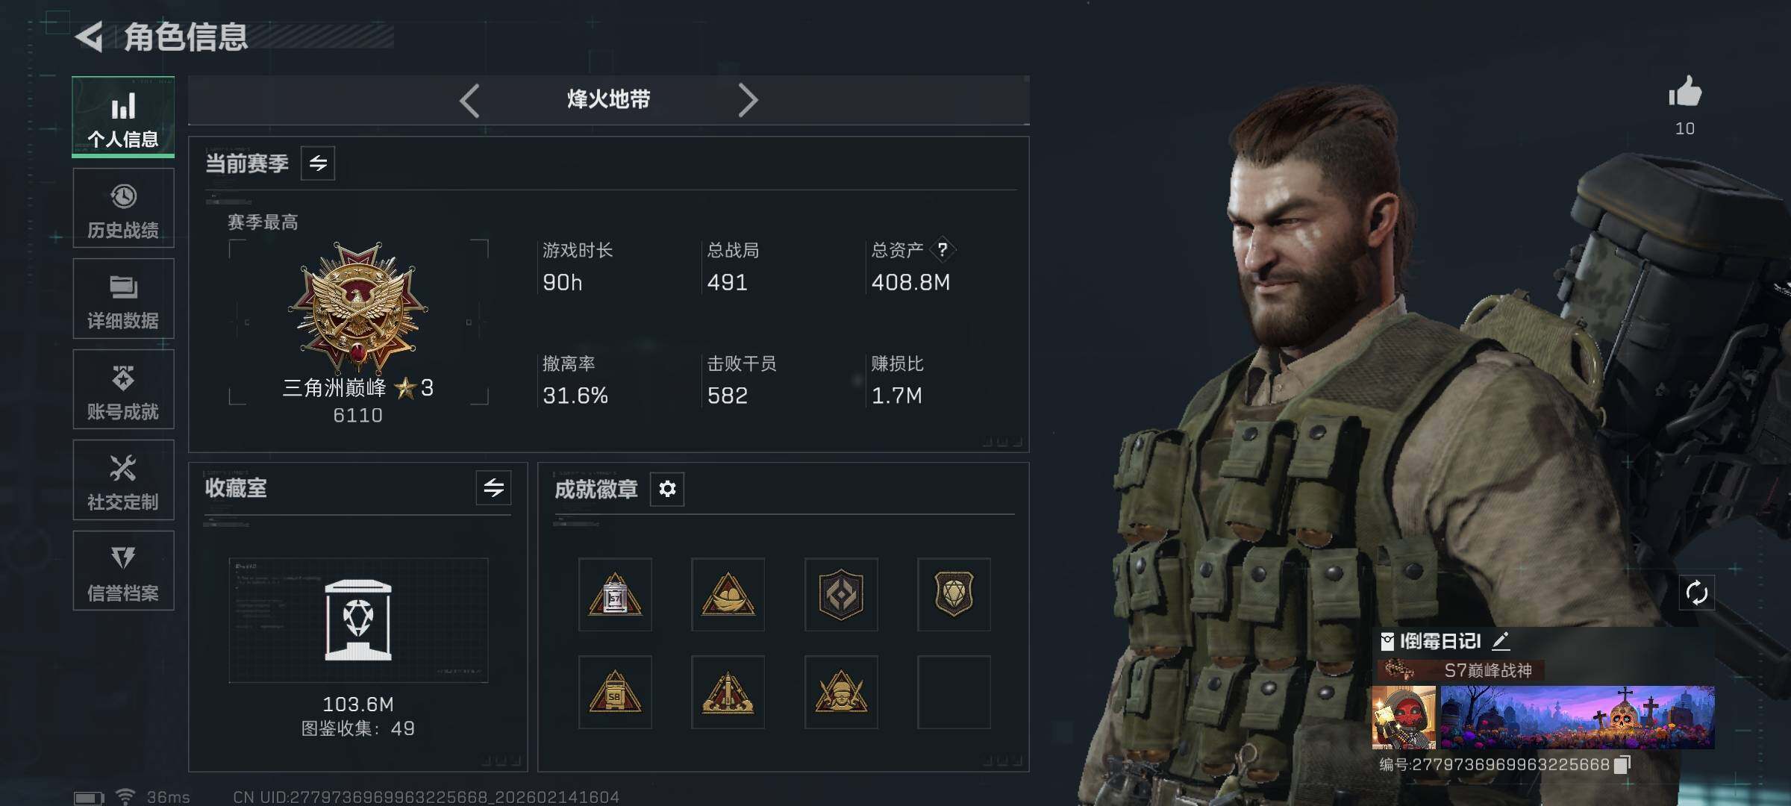Select the skull crossed-swords achievement badge
Image resolution: width=1791 pixels, height=806 pixels.
coord(841,692)
